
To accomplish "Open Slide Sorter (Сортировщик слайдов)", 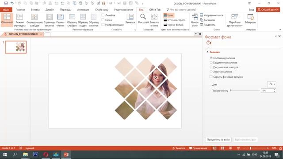I will coord(34,20).
